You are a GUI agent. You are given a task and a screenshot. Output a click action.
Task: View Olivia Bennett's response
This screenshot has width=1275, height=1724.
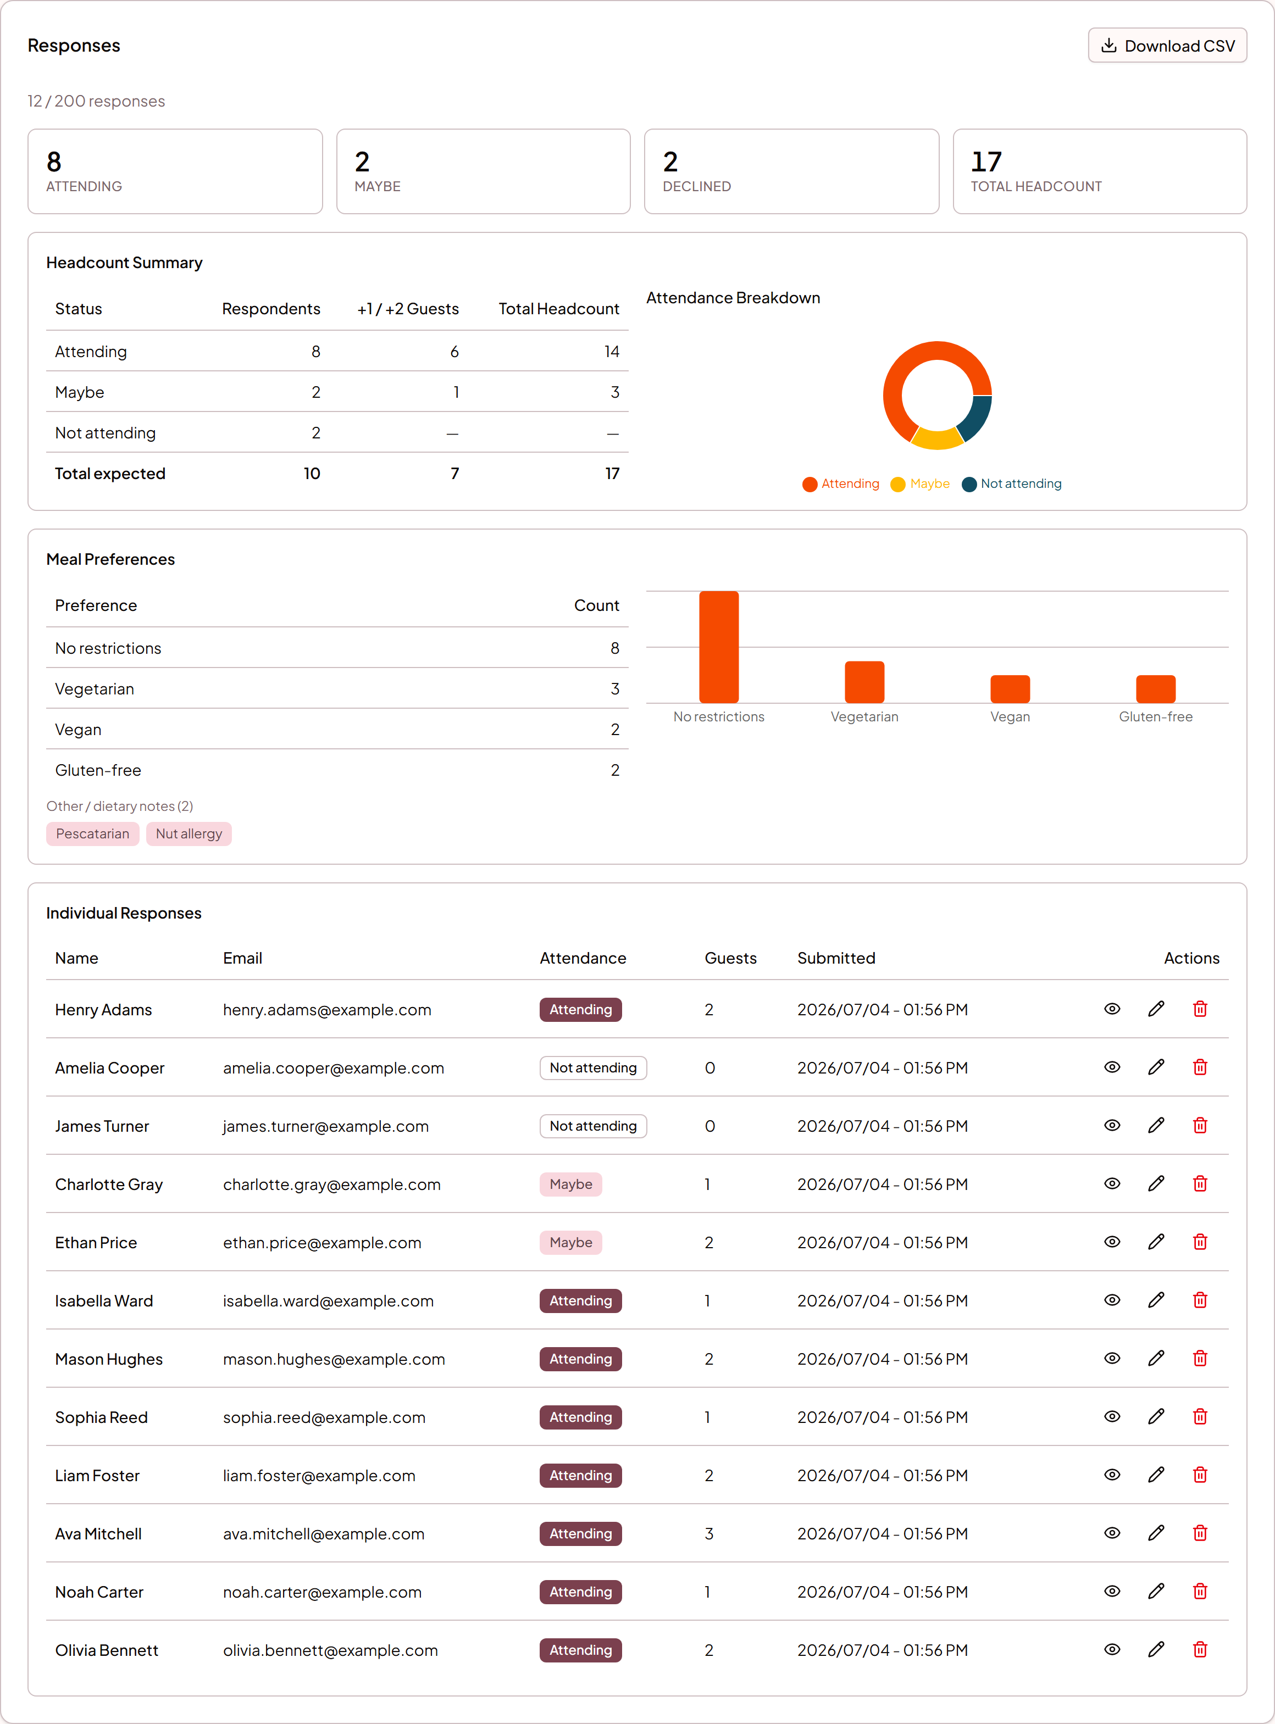point(1111,1649)
